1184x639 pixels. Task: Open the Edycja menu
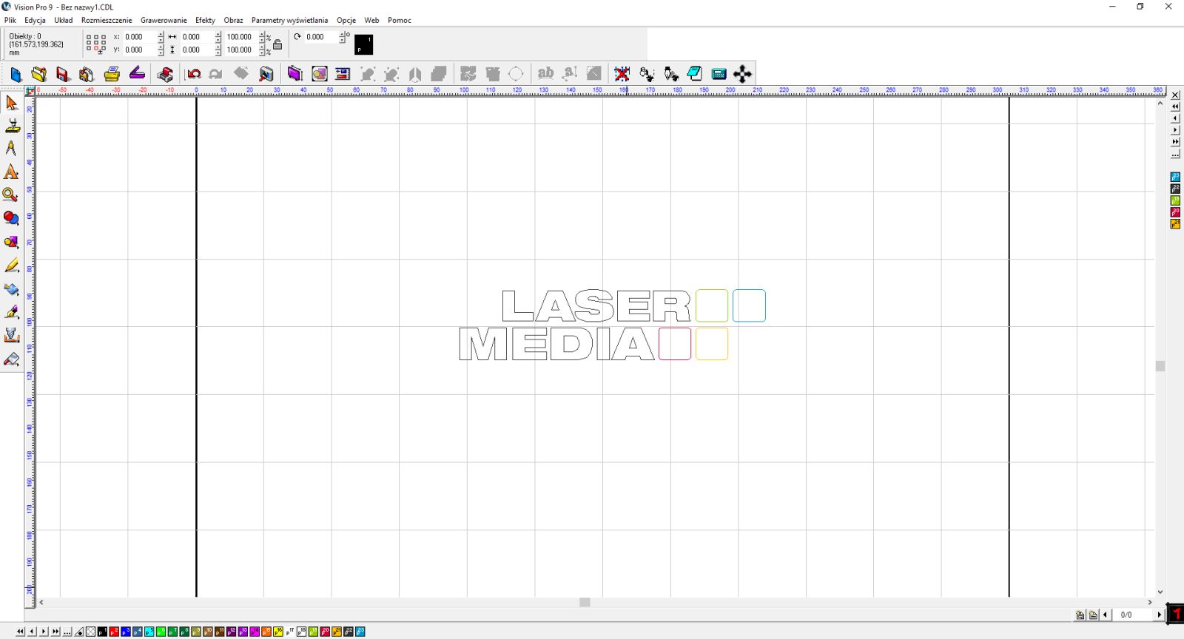pyautogui.click(x=35, y=20)
